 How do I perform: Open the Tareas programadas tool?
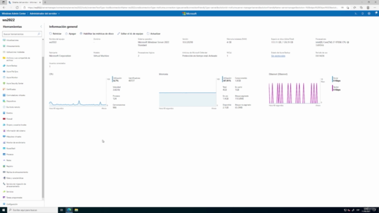point(14,198)
